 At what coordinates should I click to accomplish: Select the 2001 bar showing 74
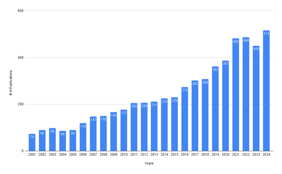[x=32, y=142]
